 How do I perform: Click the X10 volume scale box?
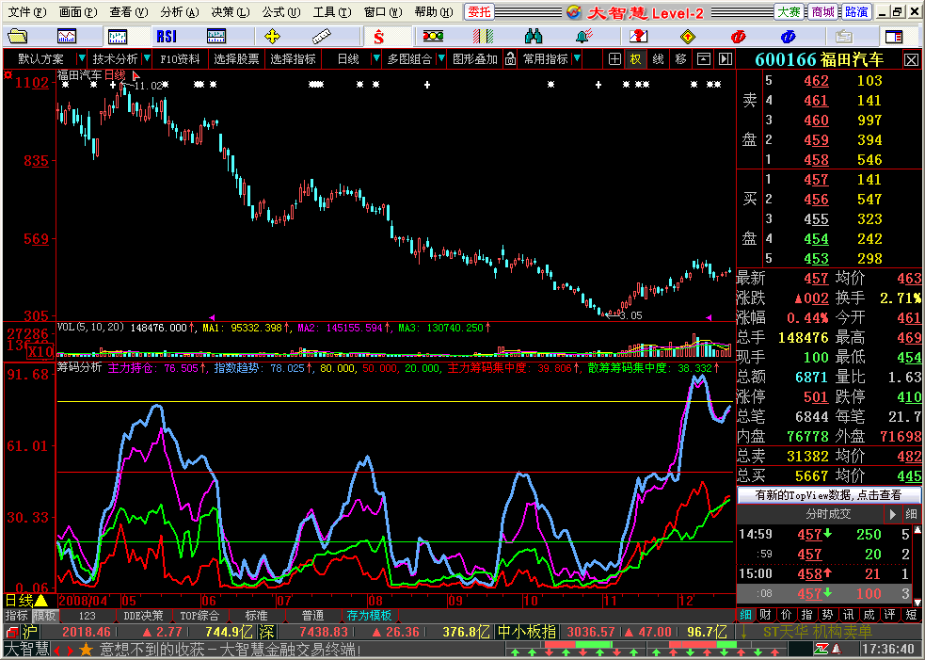40,352
